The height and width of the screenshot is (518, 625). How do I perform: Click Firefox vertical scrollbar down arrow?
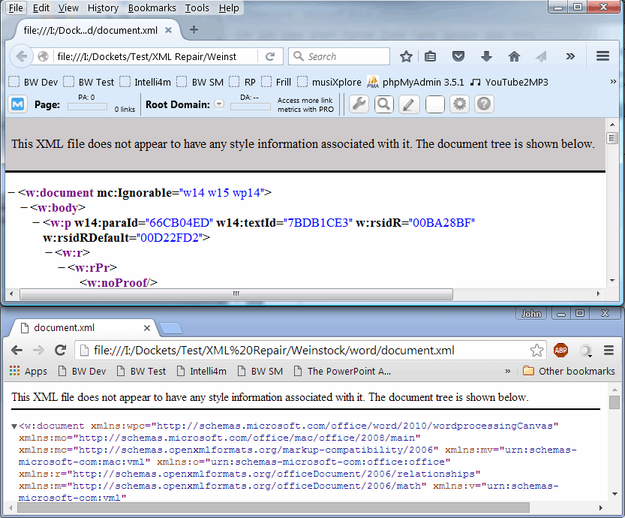pos(612,281)
